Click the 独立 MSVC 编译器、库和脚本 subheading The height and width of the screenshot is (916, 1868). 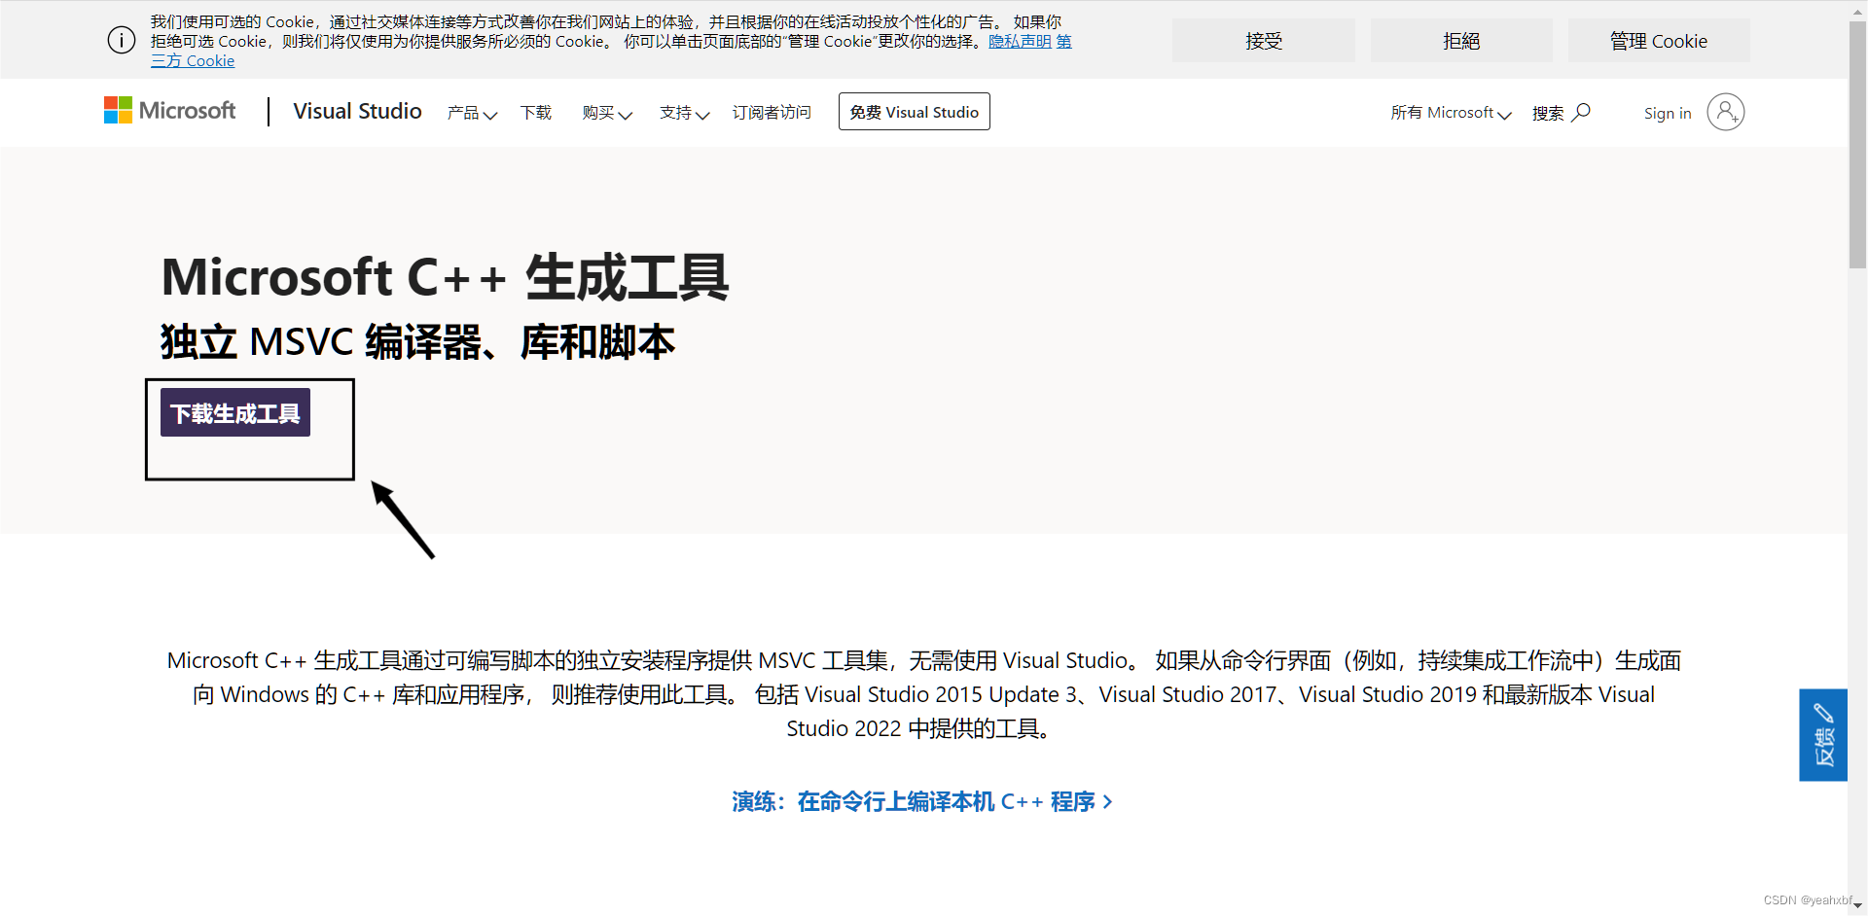(417, 342)
